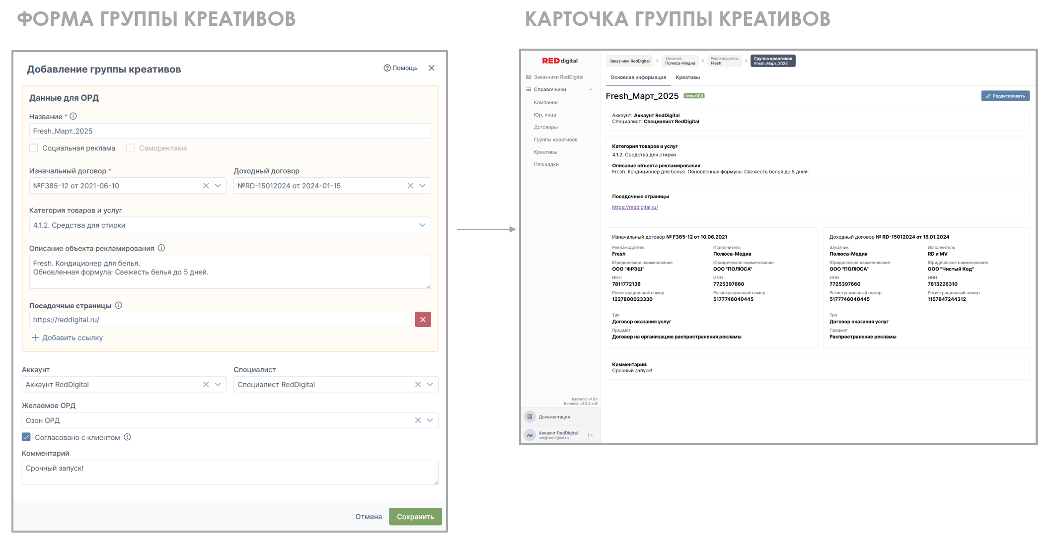Image resolution: width=1049 pixels, height=544 pixels.
Task: Open Юр. лица in the sidebar
Action: (x=545, y=115)
